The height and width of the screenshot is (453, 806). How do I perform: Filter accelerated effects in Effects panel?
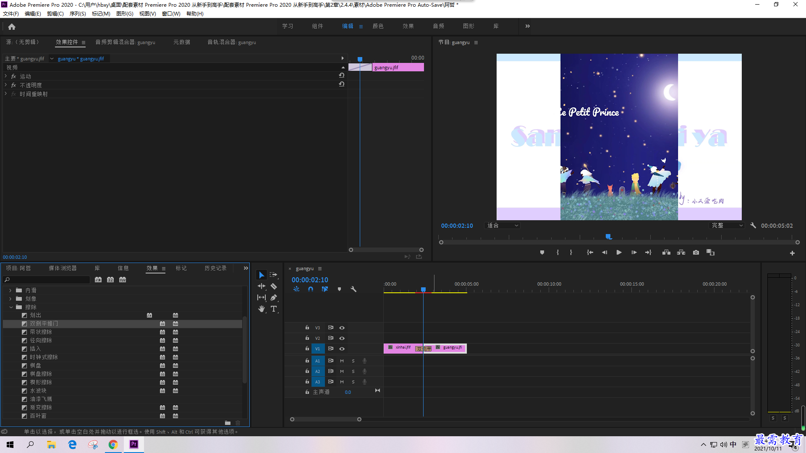coord(98,280)
